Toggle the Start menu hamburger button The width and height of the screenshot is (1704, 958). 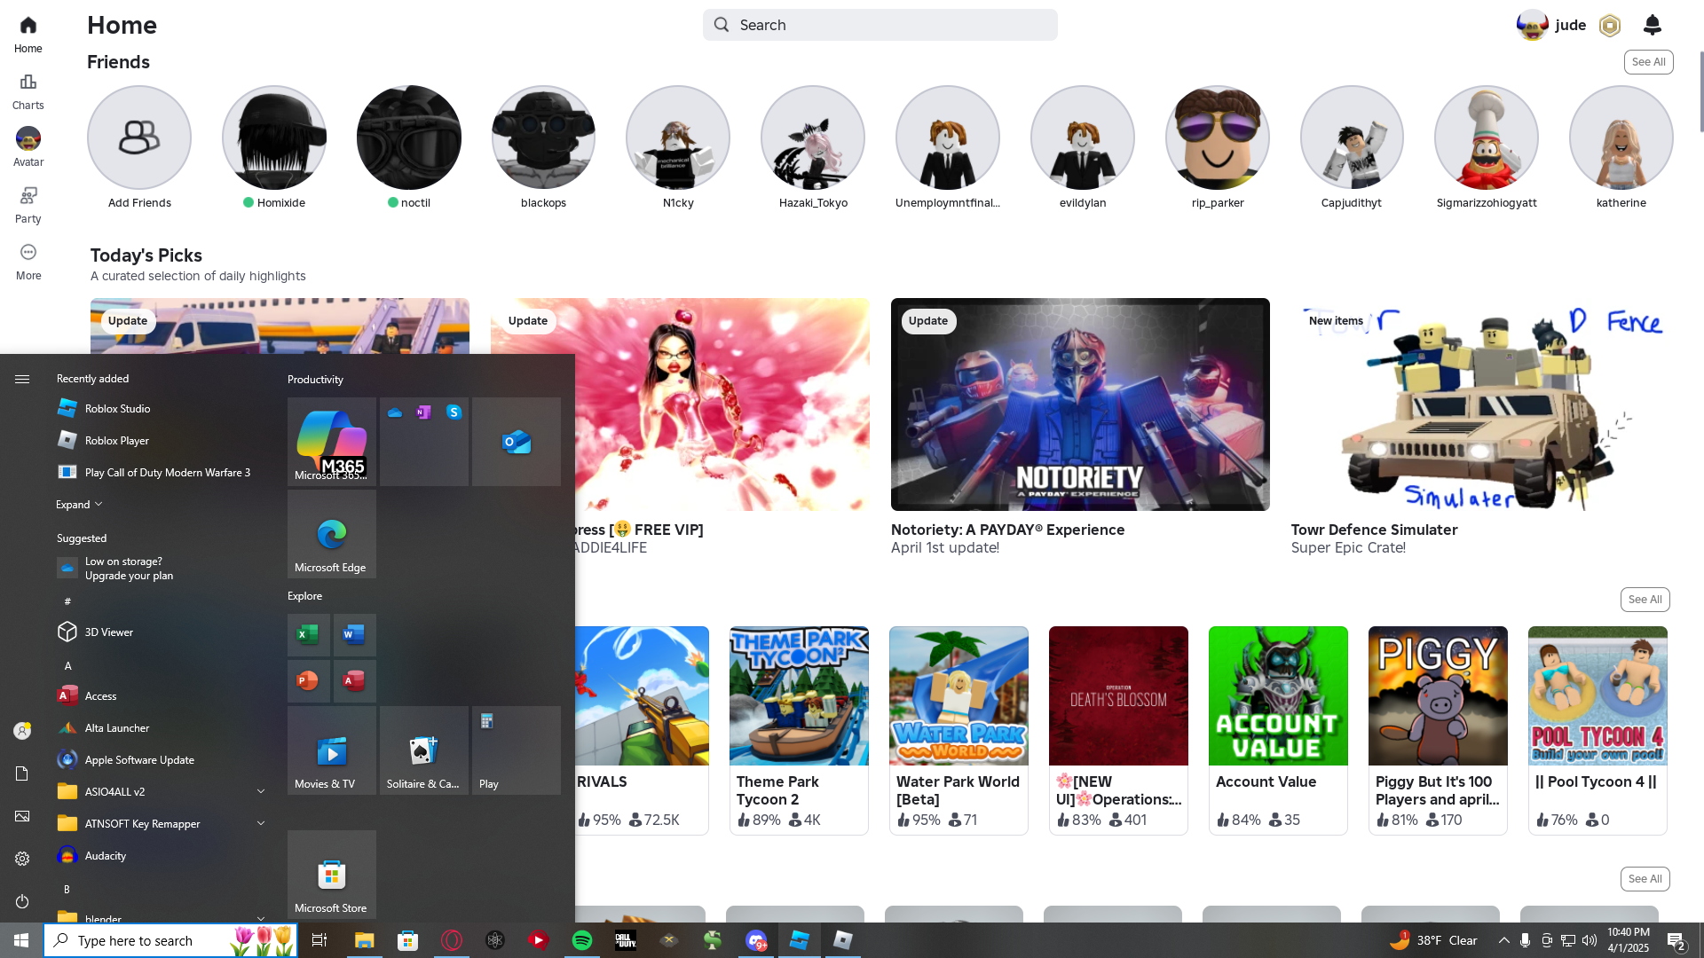(x=22, y=379)
